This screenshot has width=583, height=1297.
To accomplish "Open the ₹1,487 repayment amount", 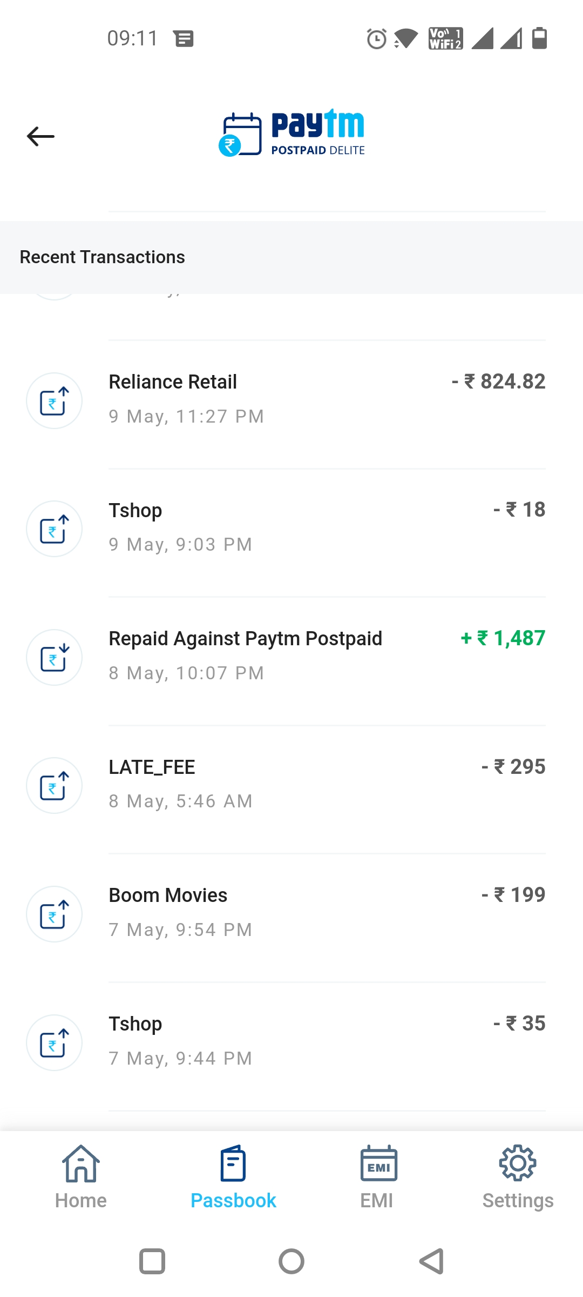I will [x=503, y=638].
